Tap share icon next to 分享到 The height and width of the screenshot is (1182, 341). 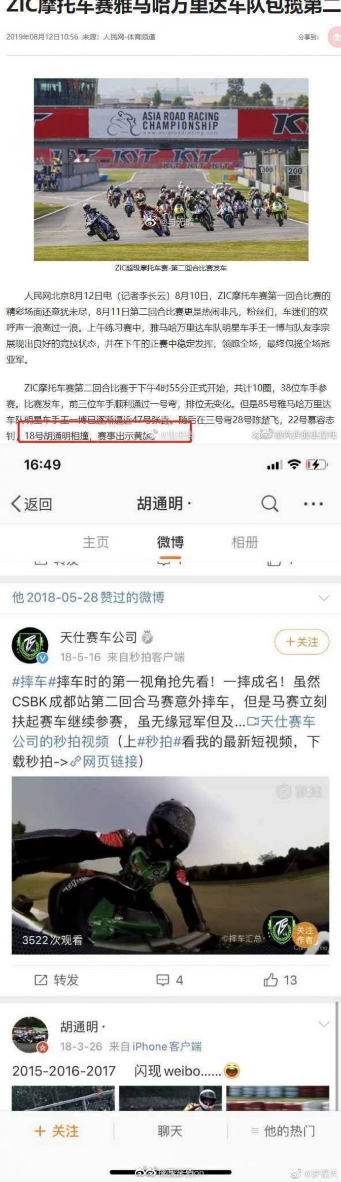point(336,37)
